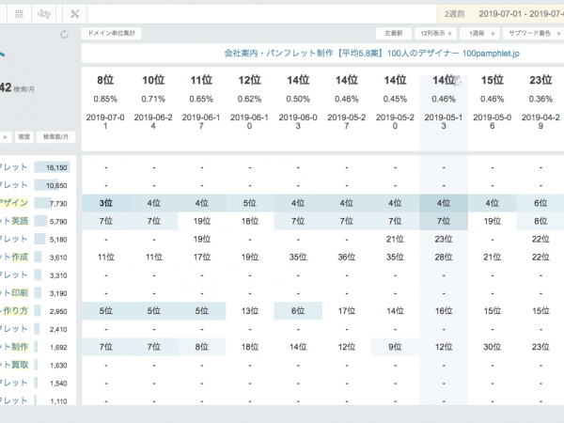Click the デザイン keyword link
This screenshot has height=423, width=564.
14,203
